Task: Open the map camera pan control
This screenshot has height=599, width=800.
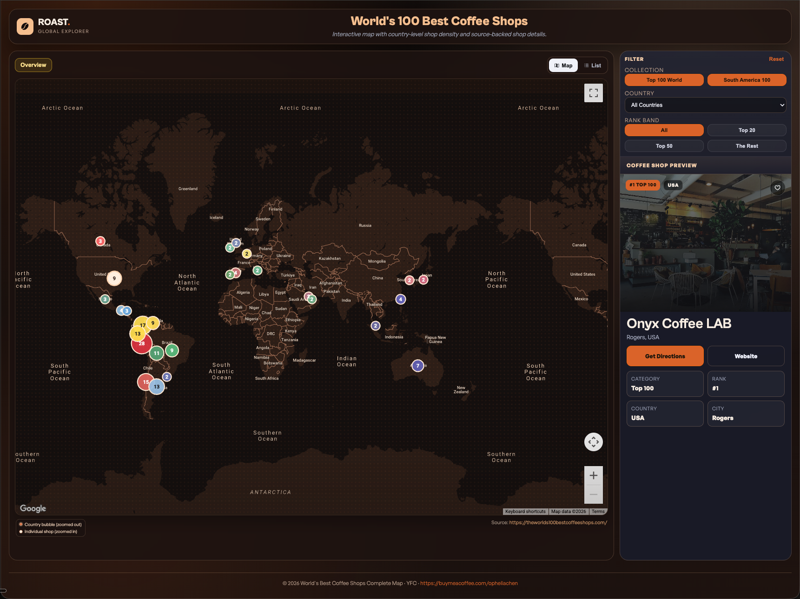Action: pyautogui.click(x=594, y=442)
